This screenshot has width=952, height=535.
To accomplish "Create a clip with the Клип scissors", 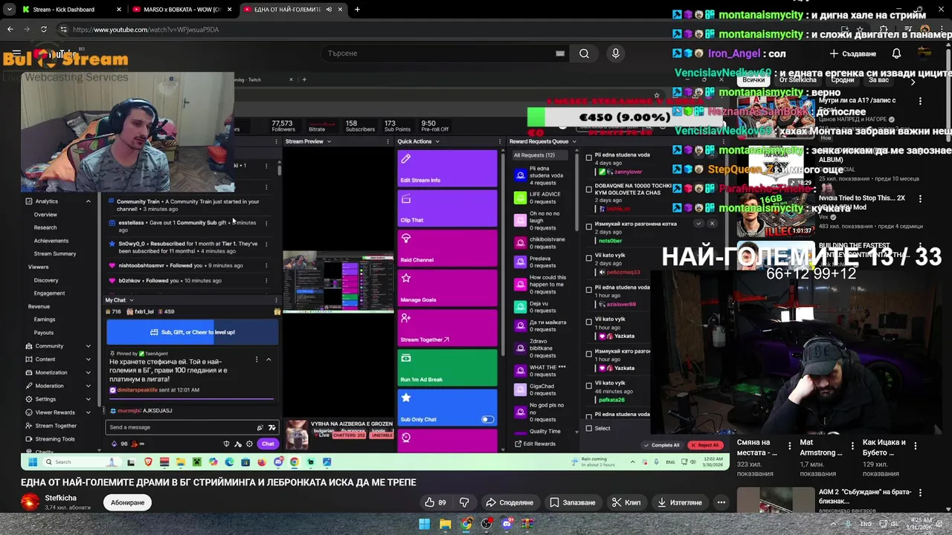I will [x=626, y=502].
